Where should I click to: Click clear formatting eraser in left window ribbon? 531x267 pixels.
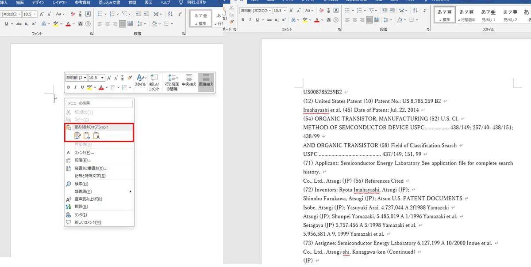tap(73, 14)
